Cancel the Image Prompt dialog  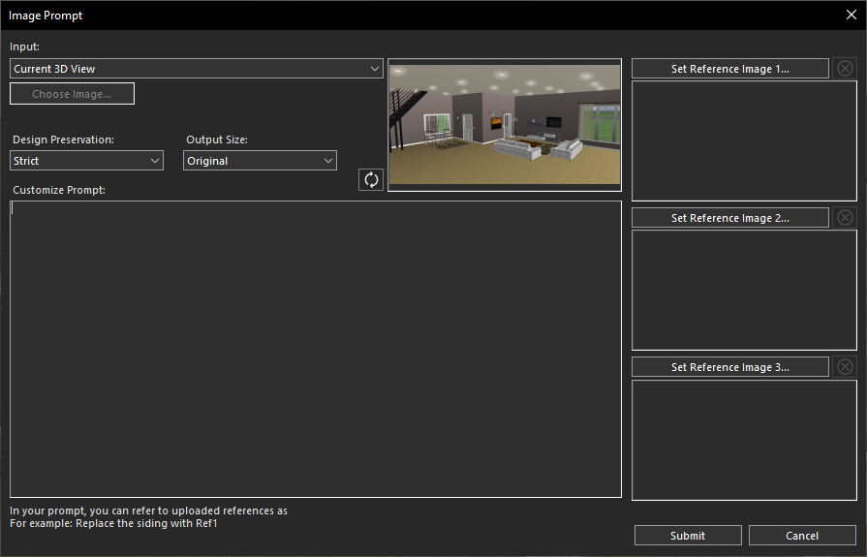[x=802, y=536]
